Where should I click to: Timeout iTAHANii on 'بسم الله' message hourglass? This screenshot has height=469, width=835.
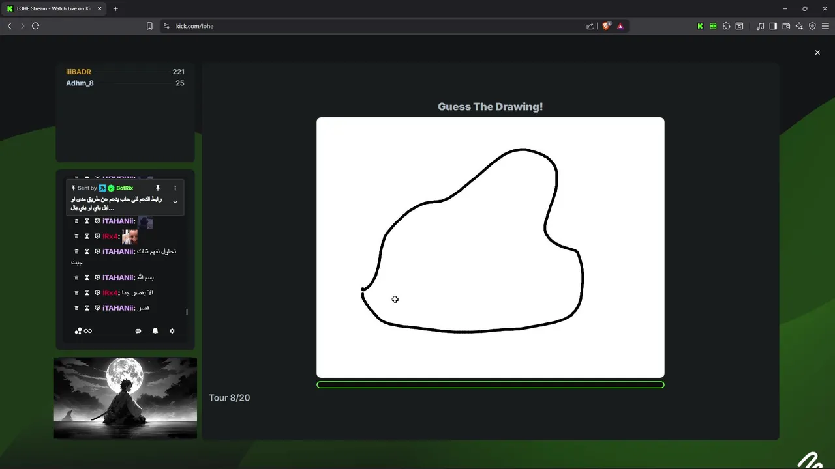click(x=87, y=277)
